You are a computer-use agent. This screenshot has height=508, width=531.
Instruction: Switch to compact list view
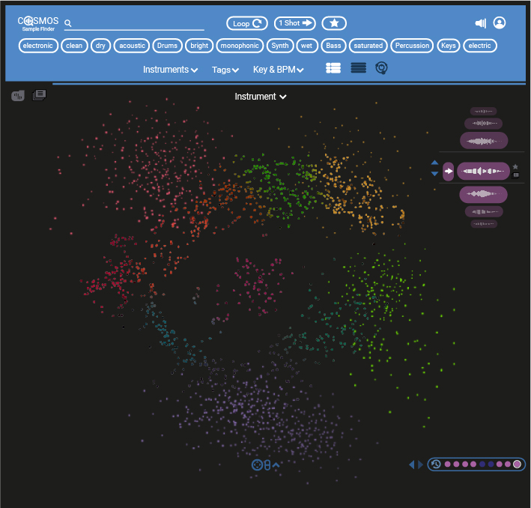pos(358,68)
